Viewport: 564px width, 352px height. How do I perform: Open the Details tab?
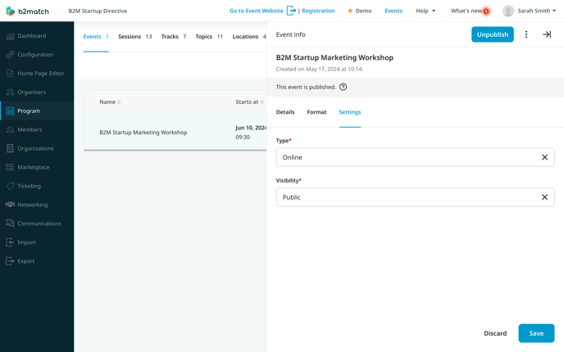pyautogui.click(x=285, y=112)
